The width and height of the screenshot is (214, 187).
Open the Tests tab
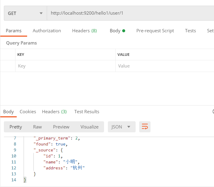[x=190, y=31]
